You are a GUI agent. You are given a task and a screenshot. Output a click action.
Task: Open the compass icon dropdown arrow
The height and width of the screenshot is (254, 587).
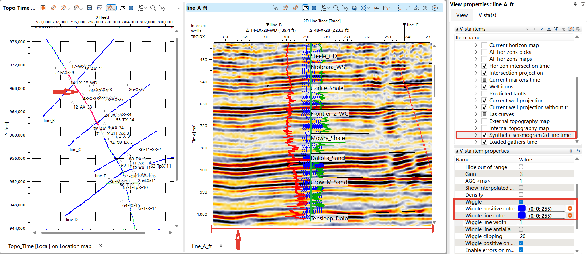440,8
